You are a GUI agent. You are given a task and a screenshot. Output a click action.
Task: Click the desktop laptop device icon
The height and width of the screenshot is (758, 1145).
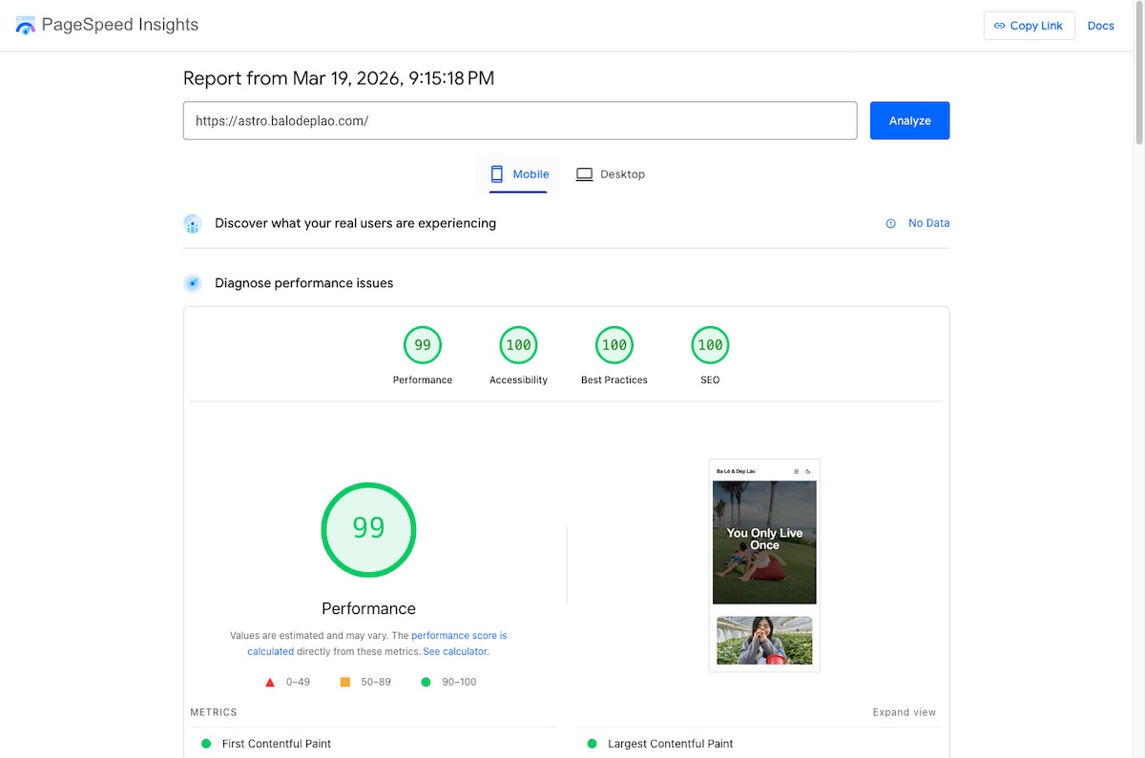[x=584, y=174]
